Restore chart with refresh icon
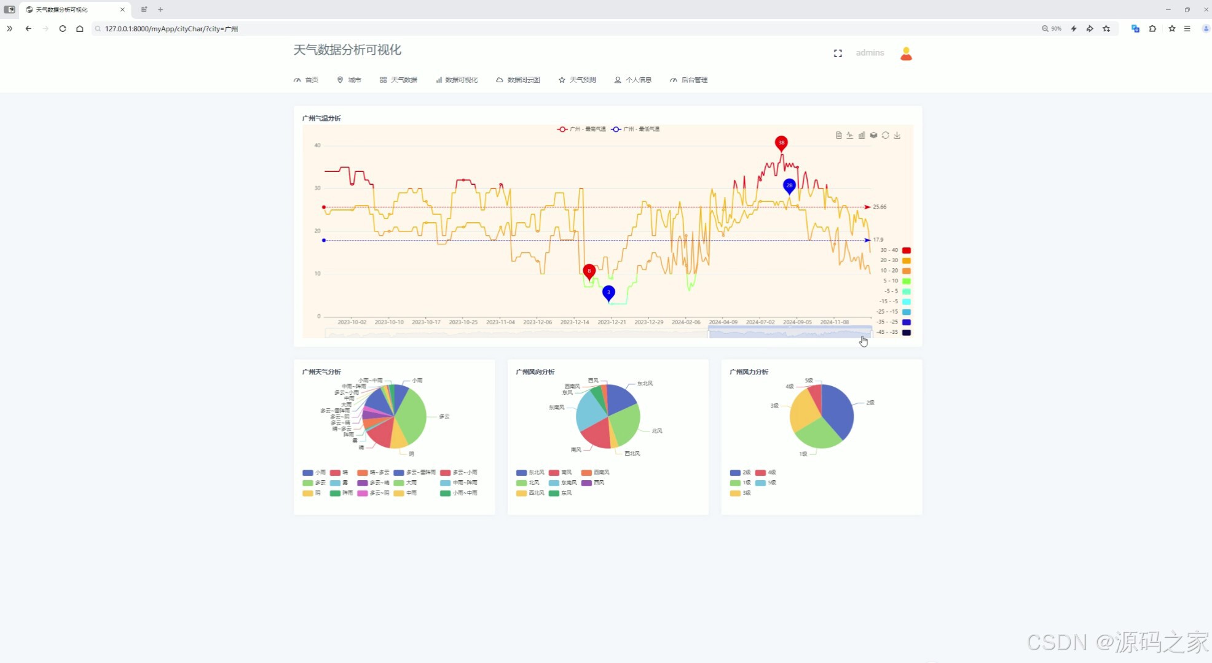Screen dimensions: 1212x663 pos(885,135)
